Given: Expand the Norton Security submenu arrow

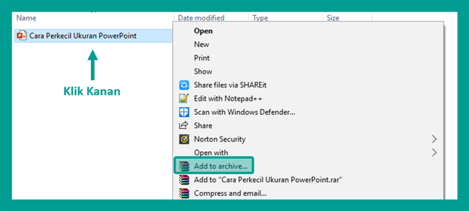Looking at the screenshot, I should coord(434,139).
